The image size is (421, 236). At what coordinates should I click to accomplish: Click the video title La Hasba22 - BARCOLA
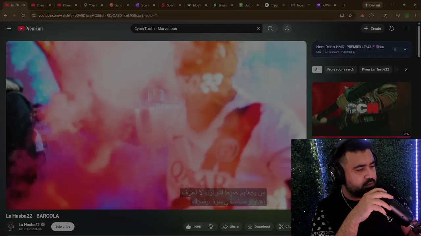pyautogui.click(x=32, y=216)
